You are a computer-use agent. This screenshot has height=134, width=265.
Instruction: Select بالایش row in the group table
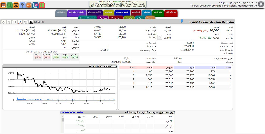click(x=169, y=121)
